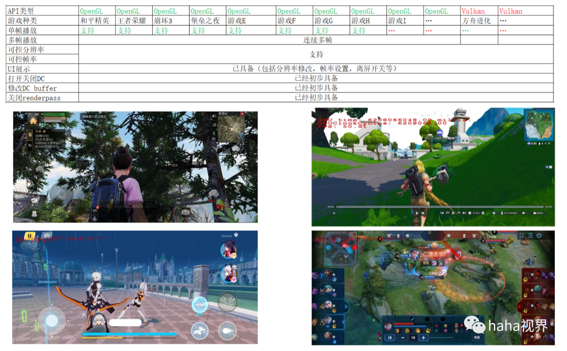Fast forward the Fortnite replay
Screen dimensions: 567x351
point(458,213)
